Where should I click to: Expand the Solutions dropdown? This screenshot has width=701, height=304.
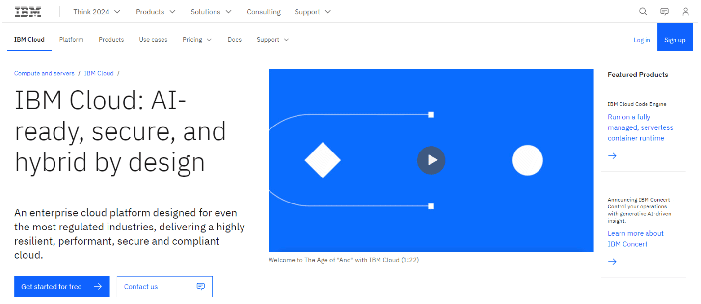point(211,12)
